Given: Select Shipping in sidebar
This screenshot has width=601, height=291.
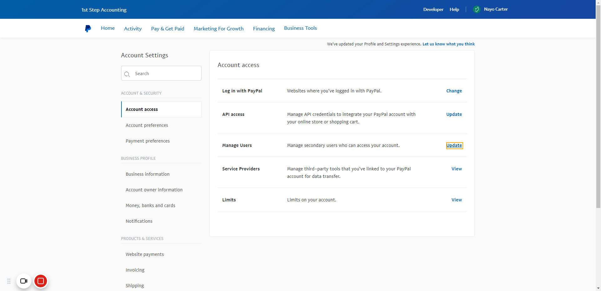Looking at the screenshot, I should (135, 286).
